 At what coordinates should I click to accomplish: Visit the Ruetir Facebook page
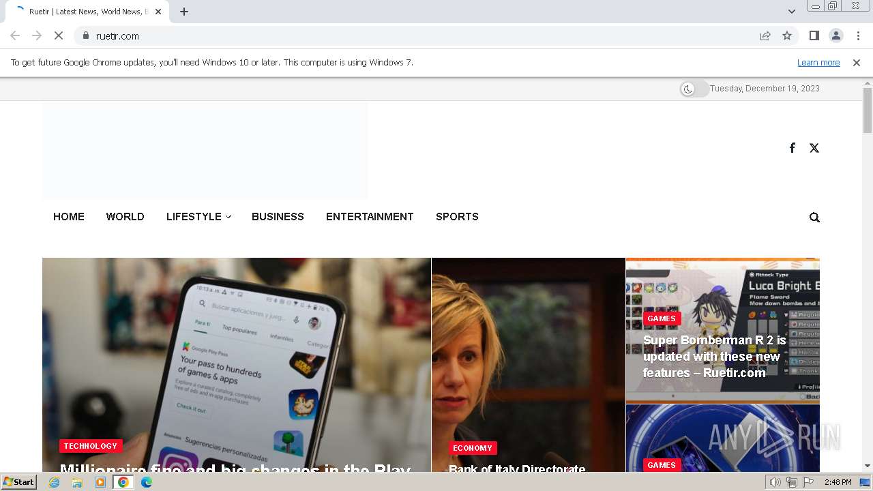coord(792,148)
